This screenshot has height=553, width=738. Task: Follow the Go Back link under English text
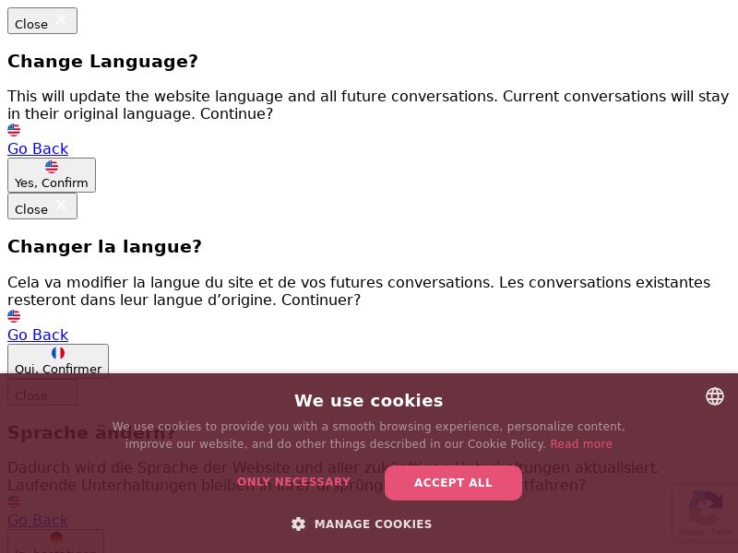pos(38,148)
